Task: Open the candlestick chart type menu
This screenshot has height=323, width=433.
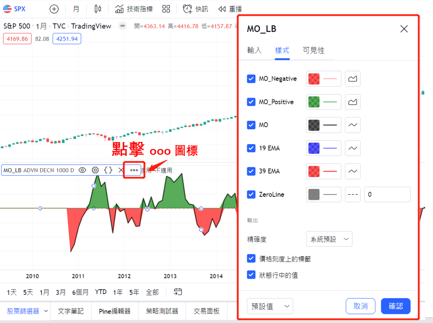Action: [x=97, y=9]
